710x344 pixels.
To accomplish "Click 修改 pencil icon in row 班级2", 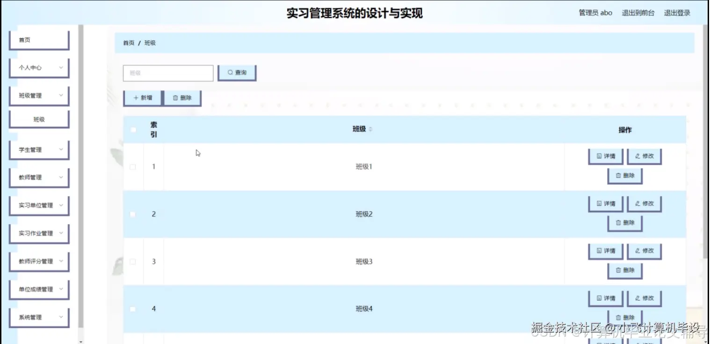I will point(638,204).
